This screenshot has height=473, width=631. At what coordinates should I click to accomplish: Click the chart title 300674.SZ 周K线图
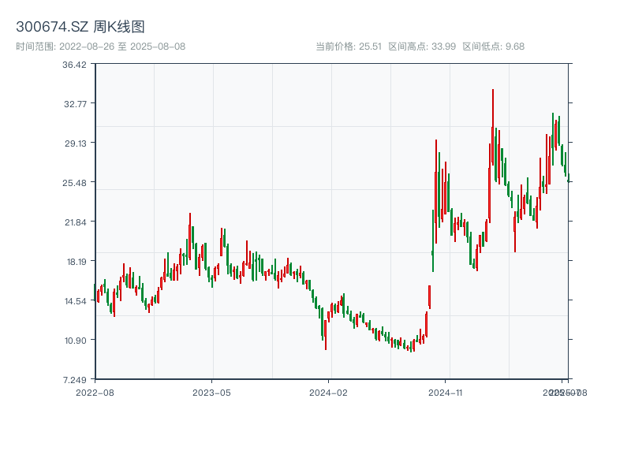pyautogui.click(x=80, y=27)
